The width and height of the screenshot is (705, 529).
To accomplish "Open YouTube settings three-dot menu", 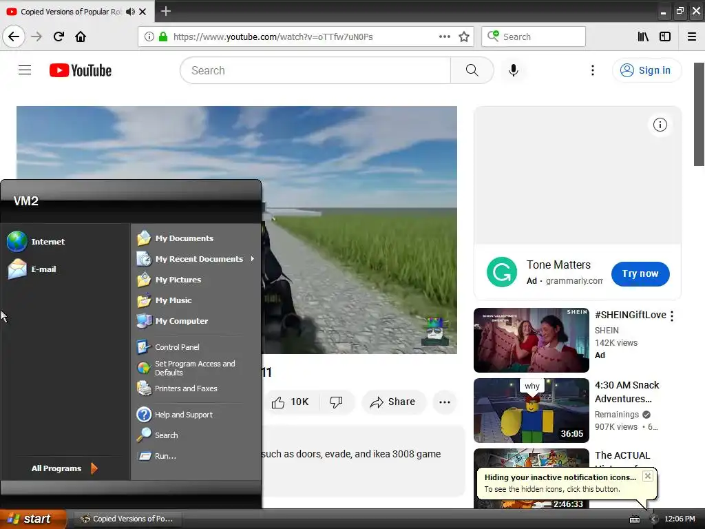I will click(x=593, y=70).
